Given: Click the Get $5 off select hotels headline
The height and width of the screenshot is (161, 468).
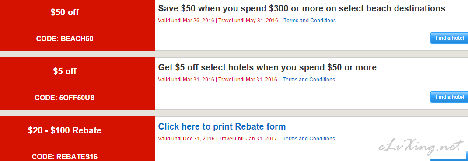Looking at the screenshot, I should (x=267, y=67).
